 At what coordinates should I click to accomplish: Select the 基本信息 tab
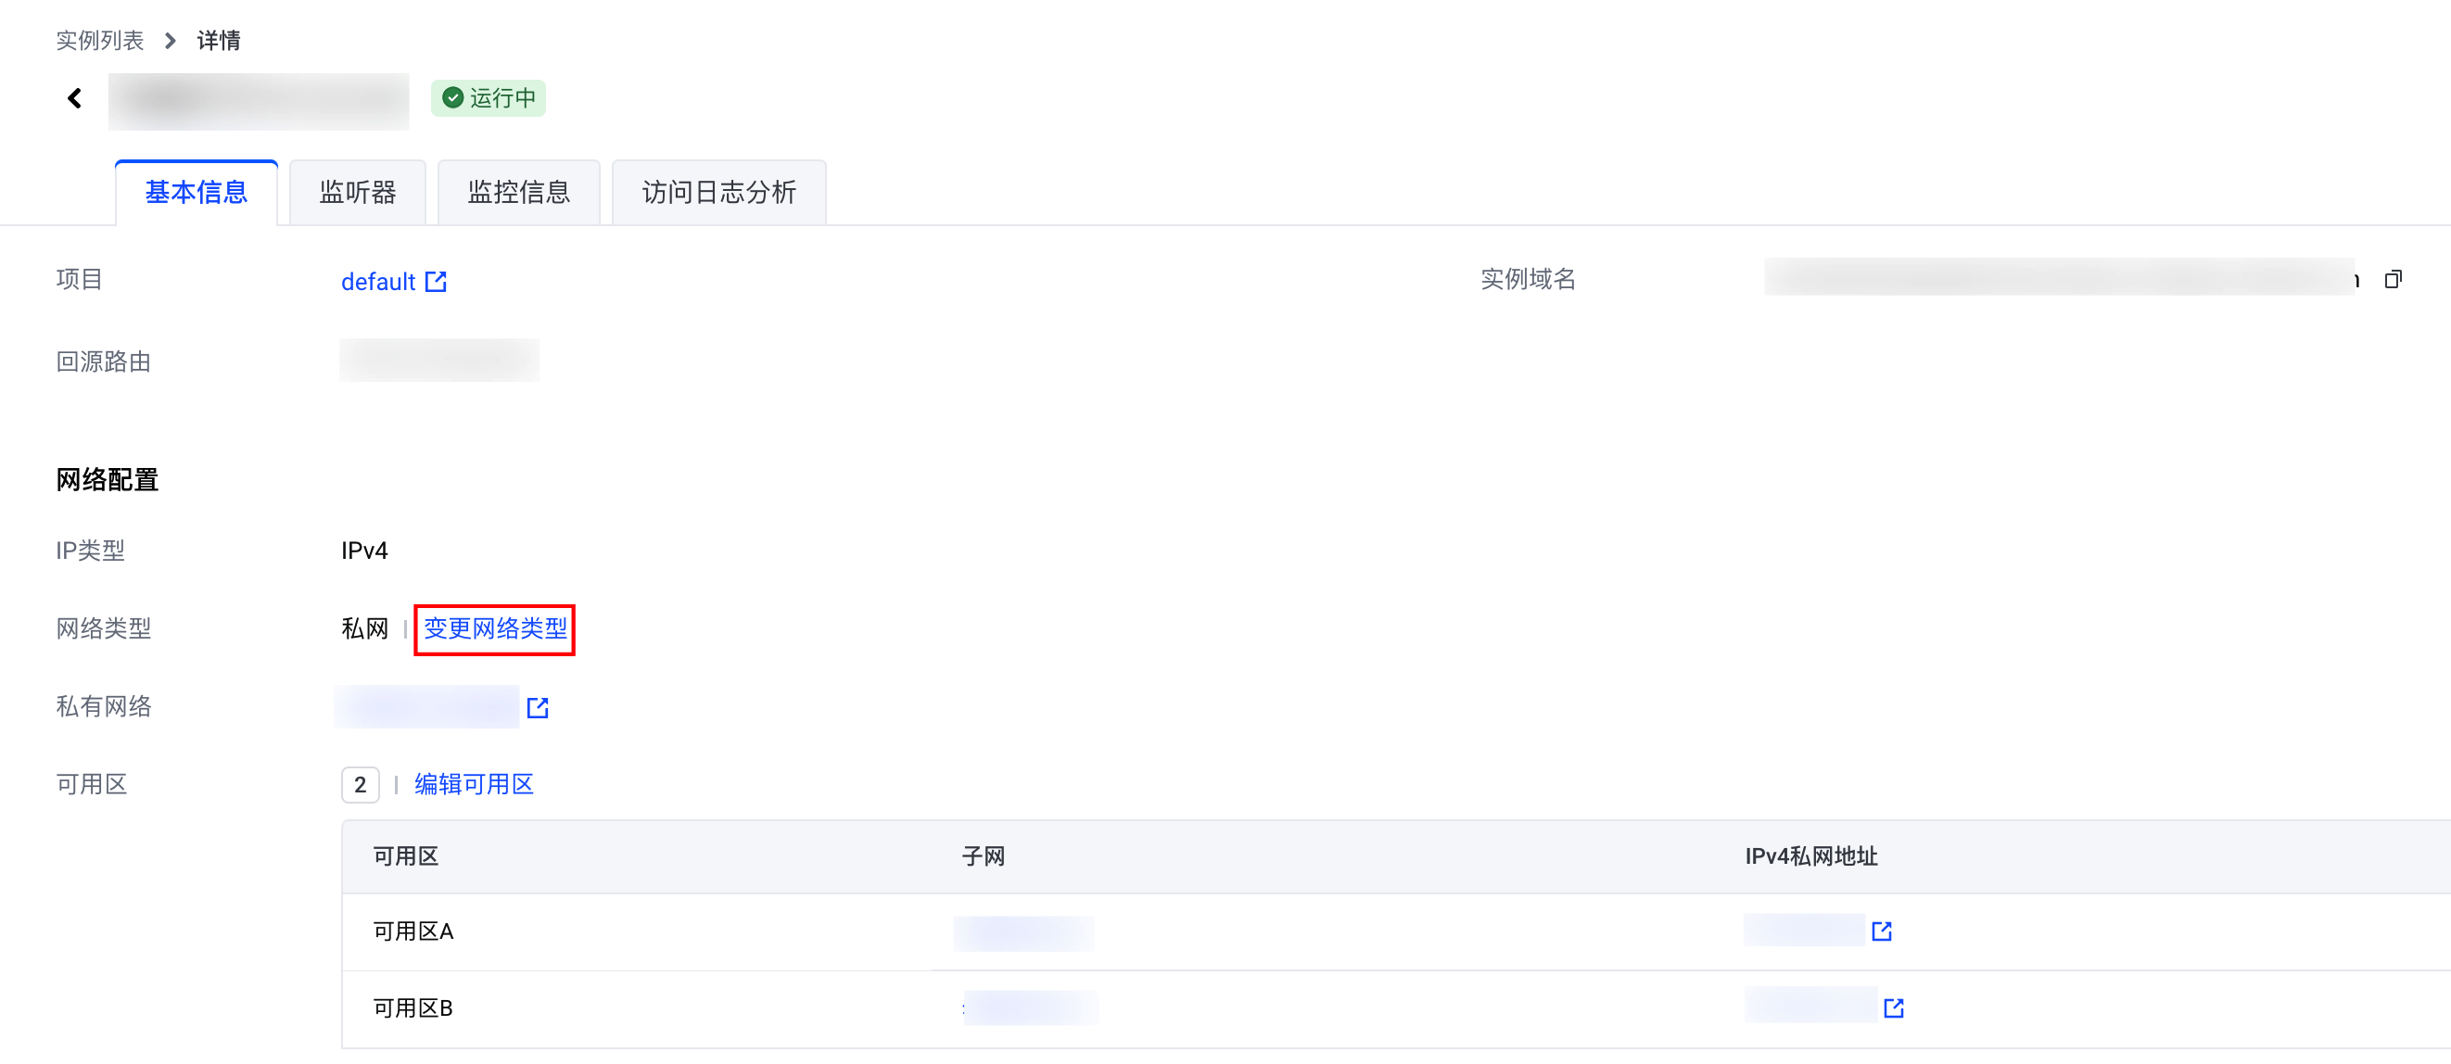(196, 192)
